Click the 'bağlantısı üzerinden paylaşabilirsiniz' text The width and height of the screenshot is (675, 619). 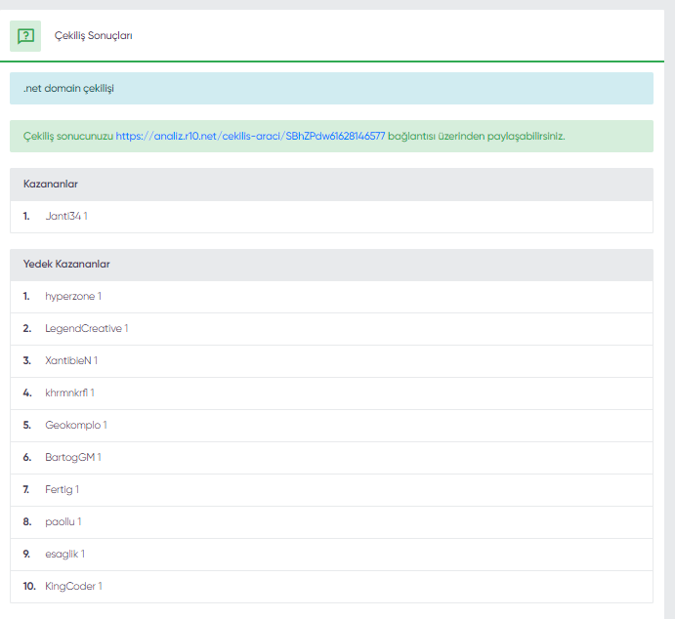pos(477,137)
